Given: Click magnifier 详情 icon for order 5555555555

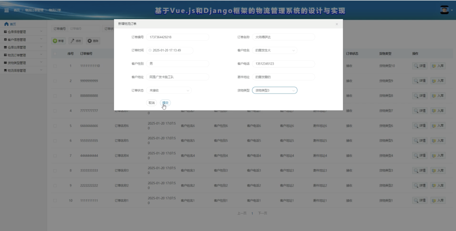Looking at the screenshot, I should (x=416, y=141).
